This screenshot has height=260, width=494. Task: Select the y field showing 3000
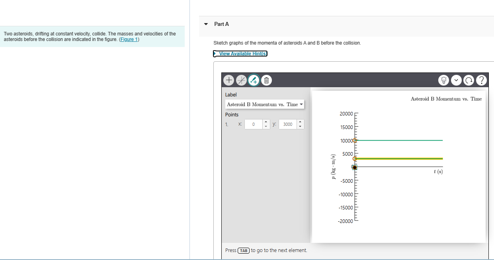(287, 124)
